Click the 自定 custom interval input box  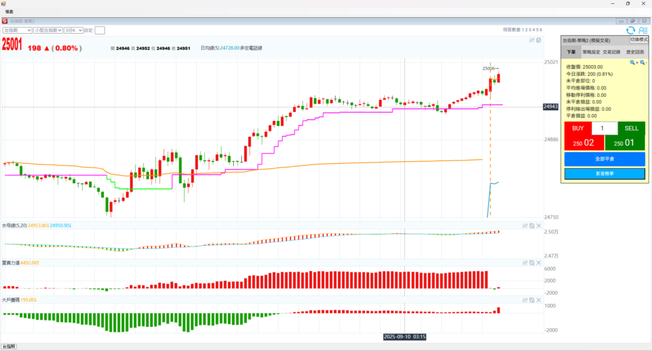[x=100, y=31]
